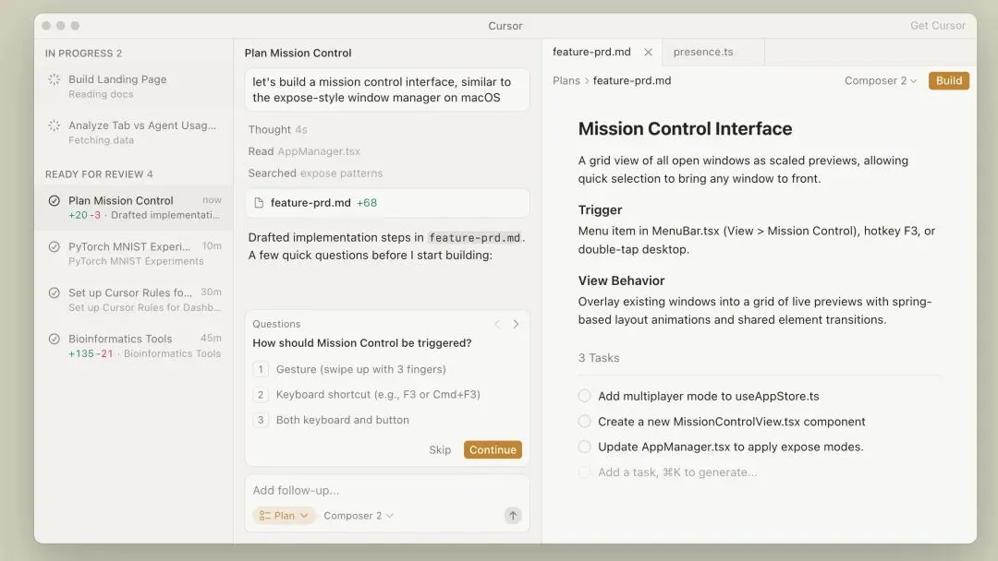Open the Bioinformatics Tools item
This screenshot has height=561, width=998.
(134, 346)
